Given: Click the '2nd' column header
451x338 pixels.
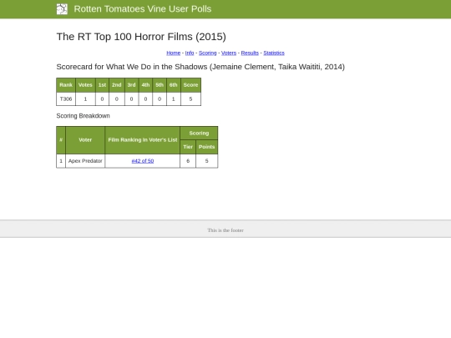Looking at the screenshot, I should pyautogui.click(x=117, y=85).
